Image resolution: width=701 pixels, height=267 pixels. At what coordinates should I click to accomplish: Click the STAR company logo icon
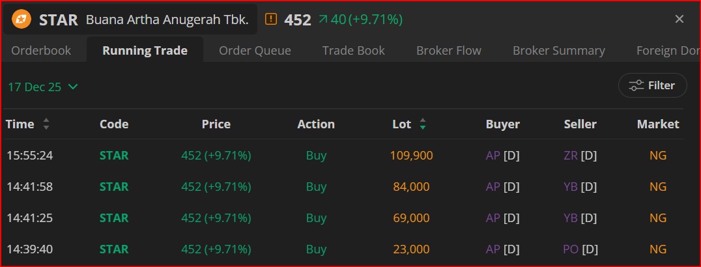click(21, 20)
